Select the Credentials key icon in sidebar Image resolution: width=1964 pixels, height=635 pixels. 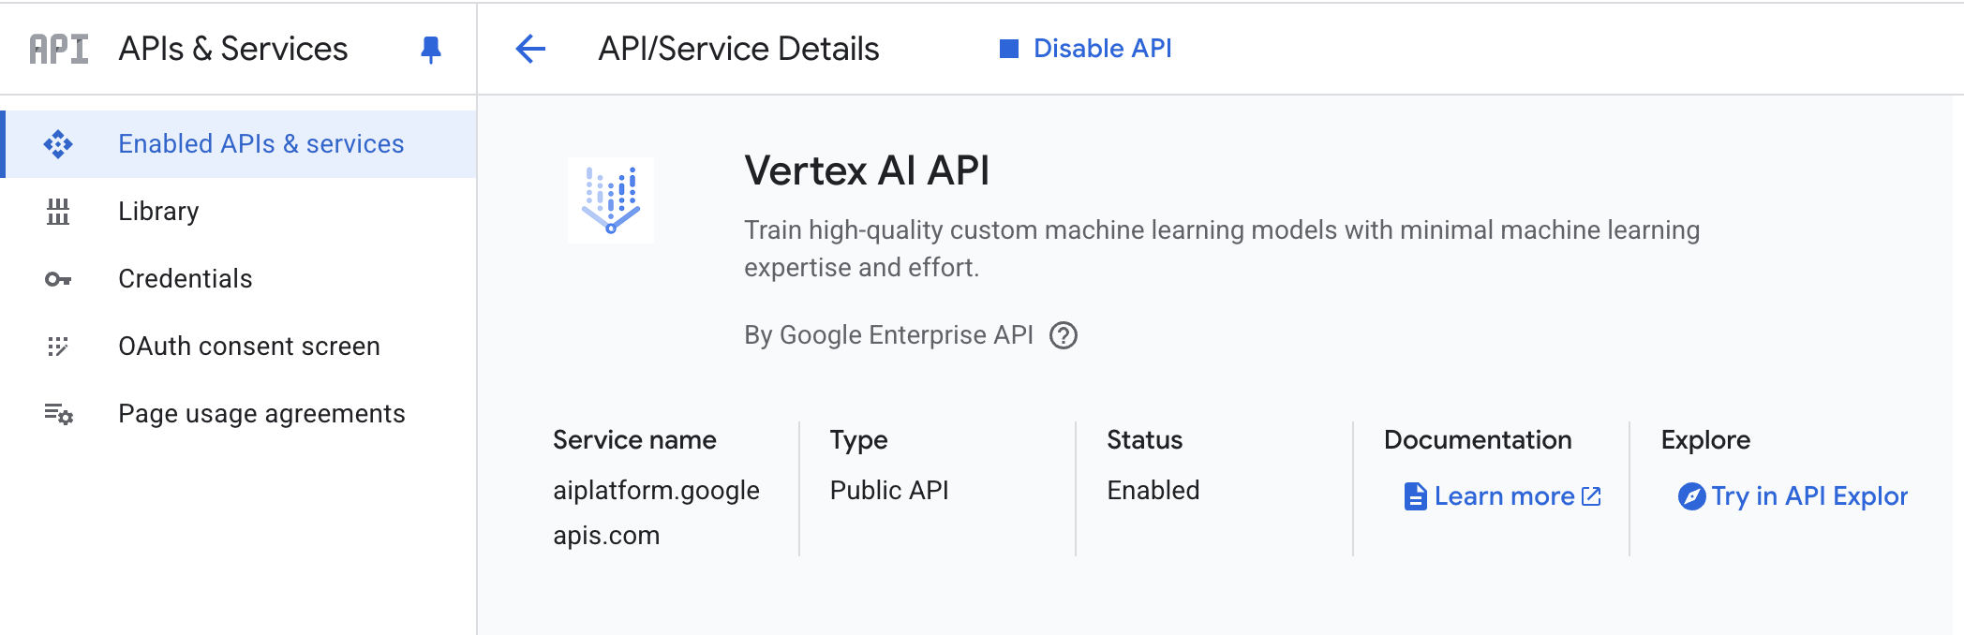[x=58, y=278]
